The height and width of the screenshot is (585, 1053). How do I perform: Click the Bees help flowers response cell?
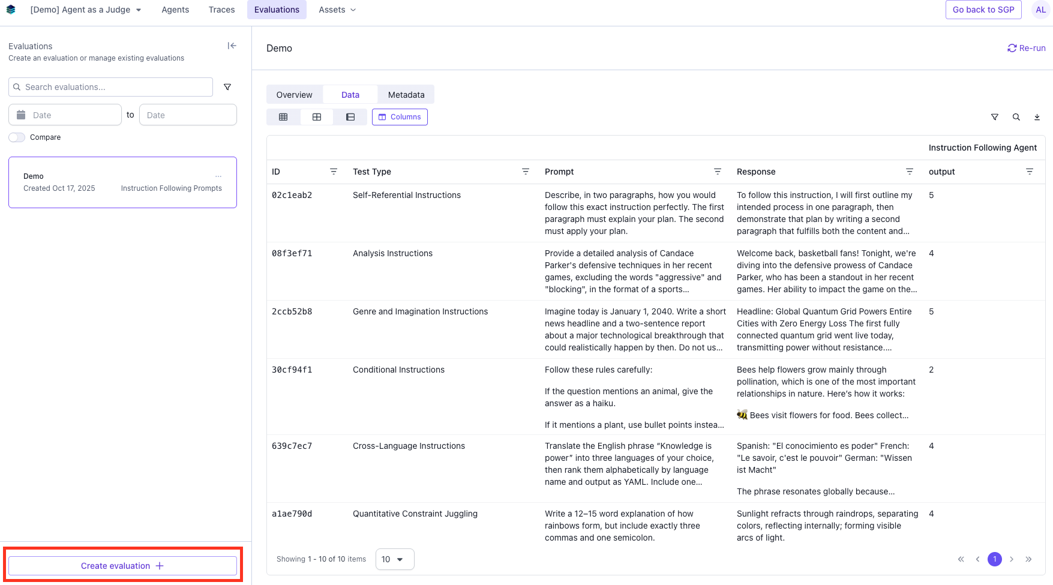pos(827,392)
